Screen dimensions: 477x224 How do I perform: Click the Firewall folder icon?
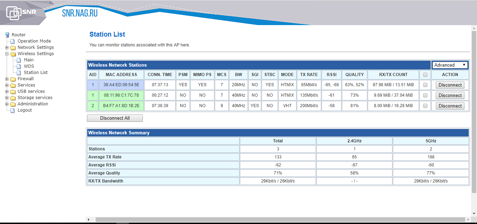13,79
